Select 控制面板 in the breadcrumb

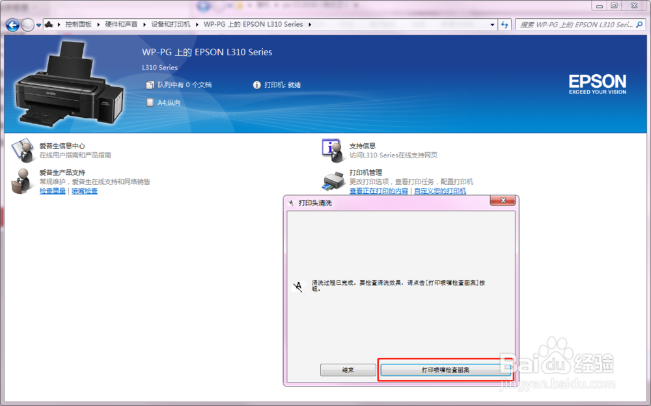(x=78, y=25)
